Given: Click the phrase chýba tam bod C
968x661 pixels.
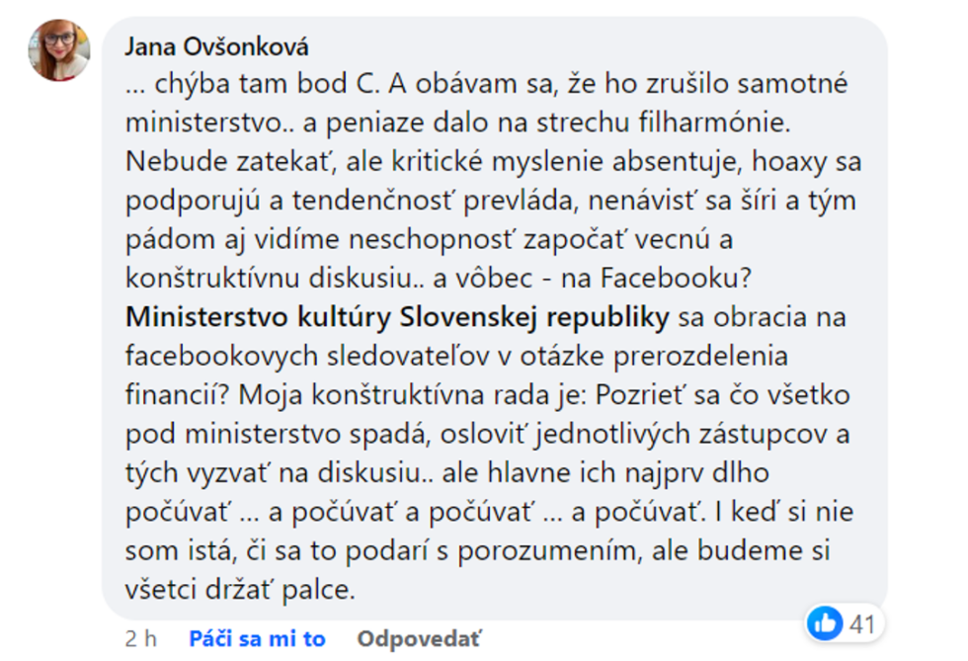Looking at the screenshot, I should point(261,84).
